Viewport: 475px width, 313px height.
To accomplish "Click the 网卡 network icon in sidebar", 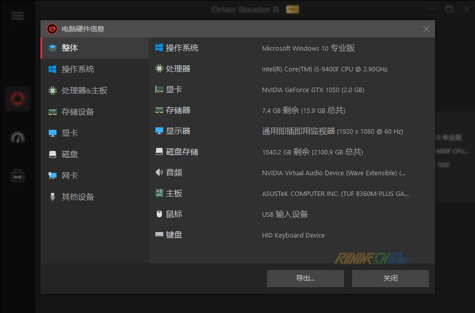I will tap(52, 176).
